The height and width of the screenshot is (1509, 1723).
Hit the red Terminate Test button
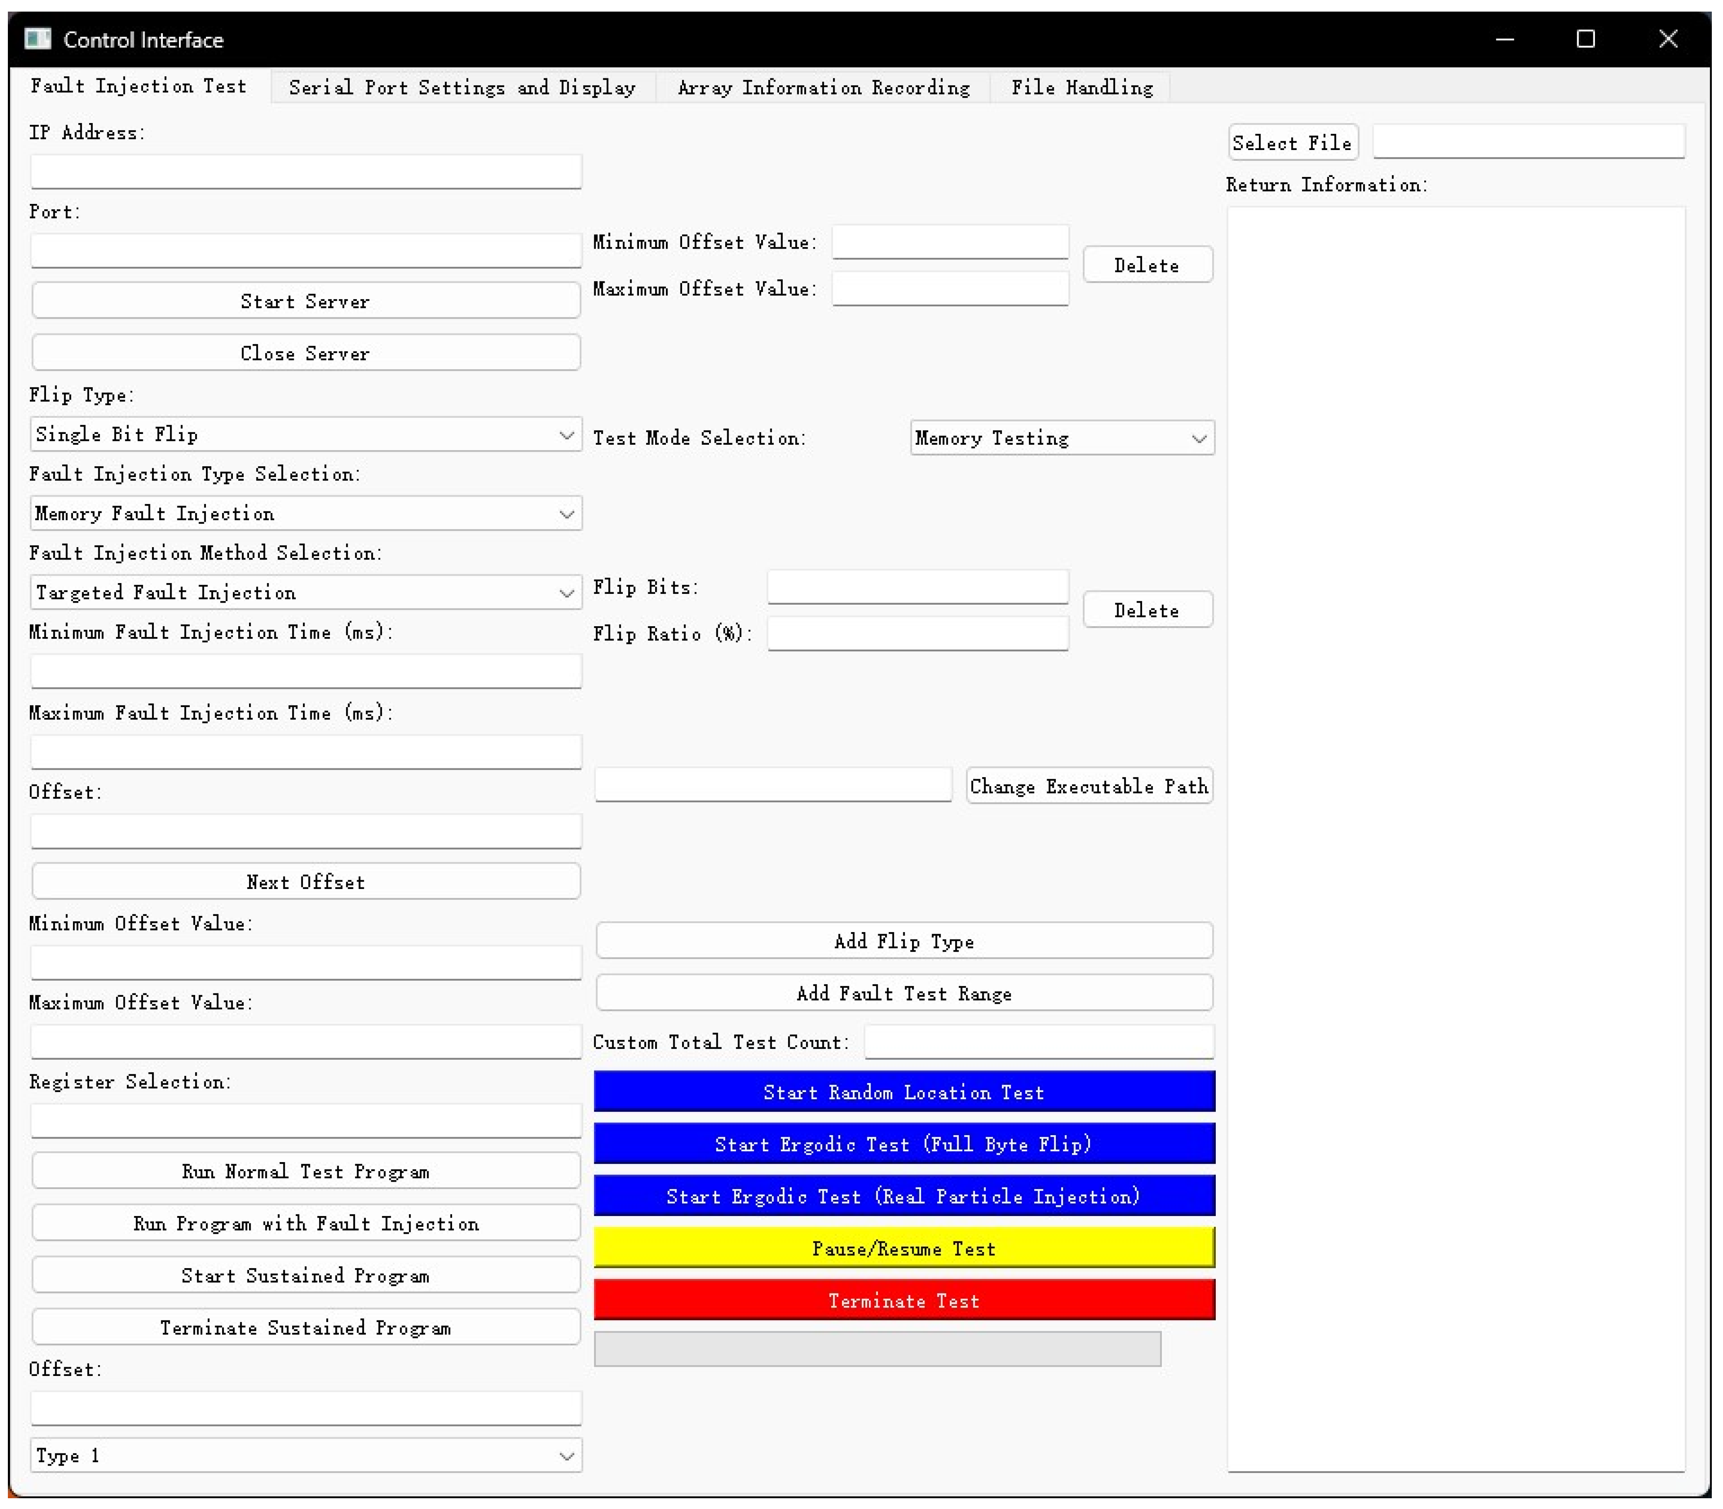tap(903, 1300)
